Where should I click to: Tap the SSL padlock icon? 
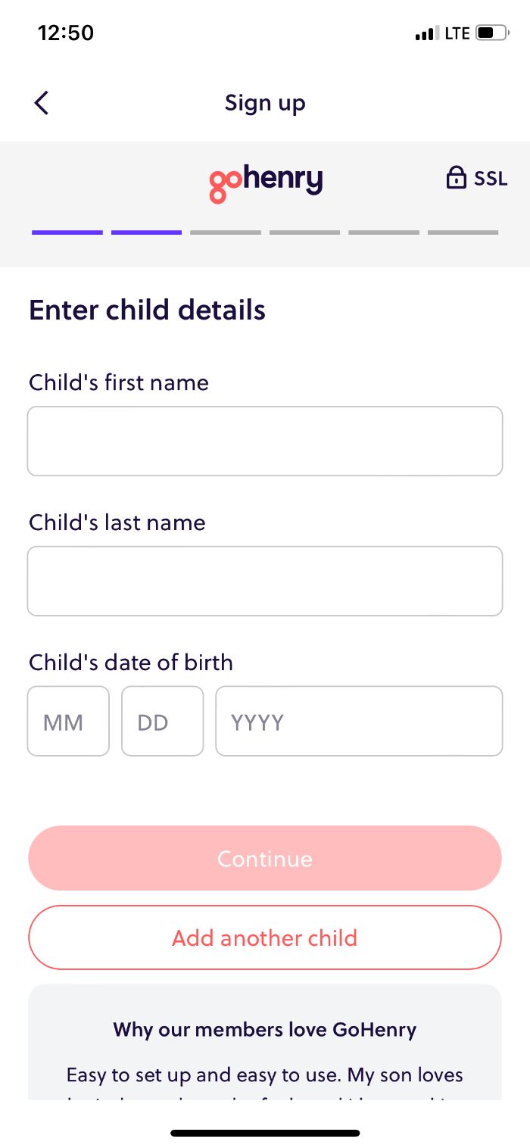coord(456,178)
